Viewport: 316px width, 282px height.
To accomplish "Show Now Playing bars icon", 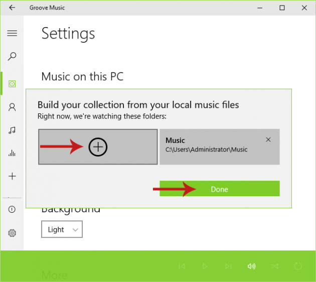I will tap(12, 153).
